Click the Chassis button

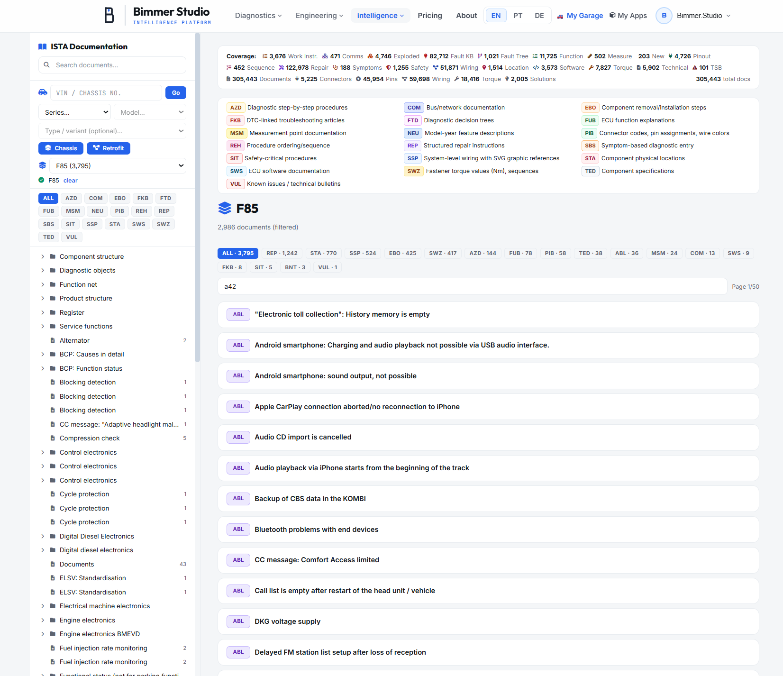[x=61, y=148]
